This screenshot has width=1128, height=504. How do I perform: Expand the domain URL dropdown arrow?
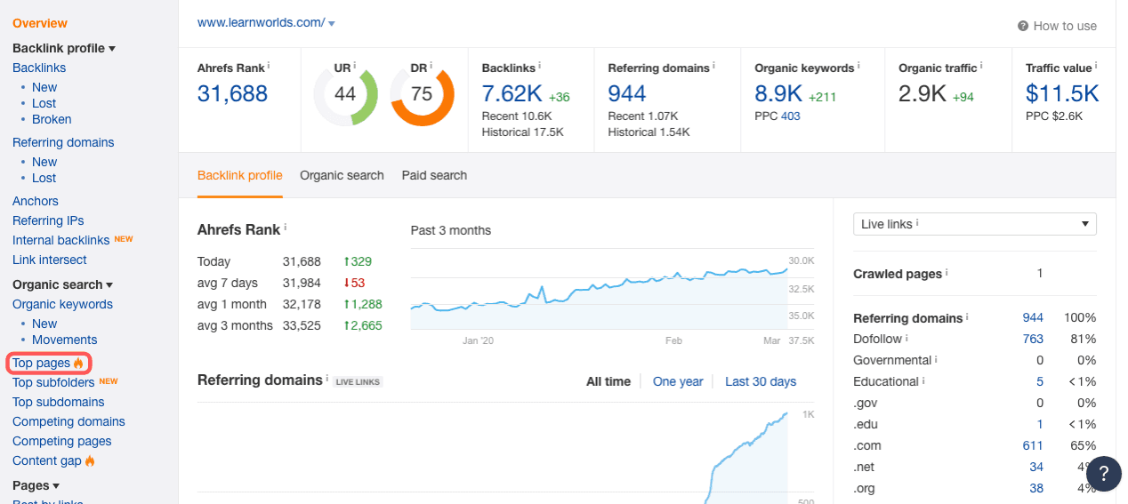point(332,23)
